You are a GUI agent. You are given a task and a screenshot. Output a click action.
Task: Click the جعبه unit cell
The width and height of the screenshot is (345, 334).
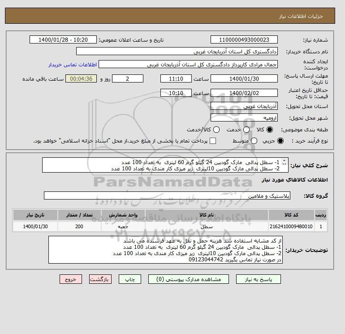click(123, 226)
